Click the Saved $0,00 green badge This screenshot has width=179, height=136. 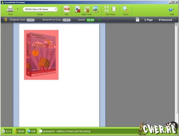click(x=90, y=20)
